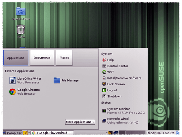The height and width of the screenshot is (137, 182).
Task: Expand the tray arrow left of display icon
Action: 107,133
